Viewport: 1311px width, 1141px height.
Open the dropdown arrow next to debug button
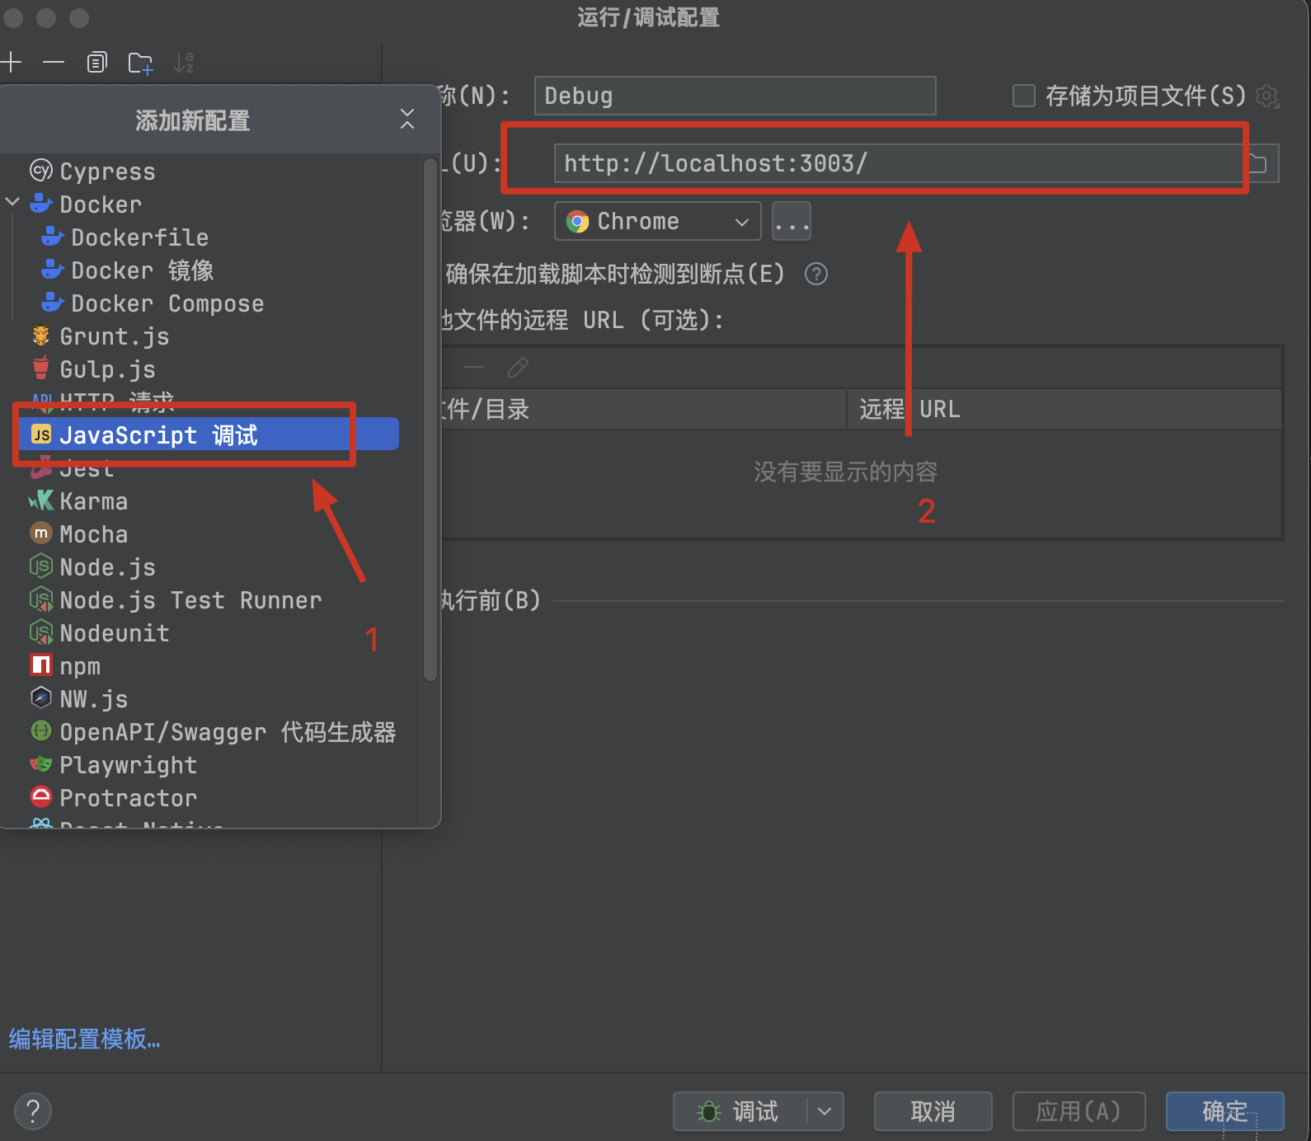click(825, 1111)
